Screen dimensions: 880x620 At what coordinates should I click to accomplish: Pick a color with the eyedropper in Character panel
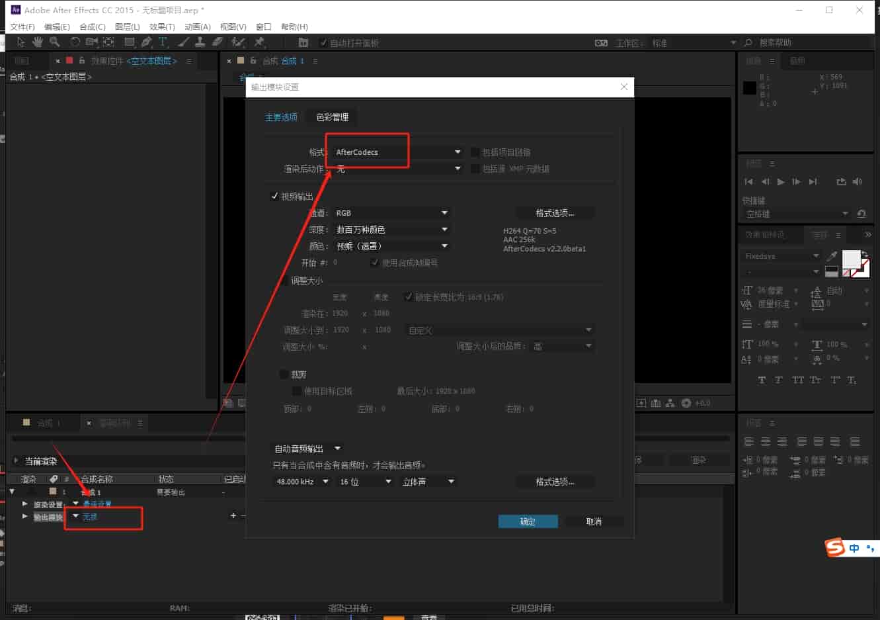pyautogui.click(x=832, y=256)
